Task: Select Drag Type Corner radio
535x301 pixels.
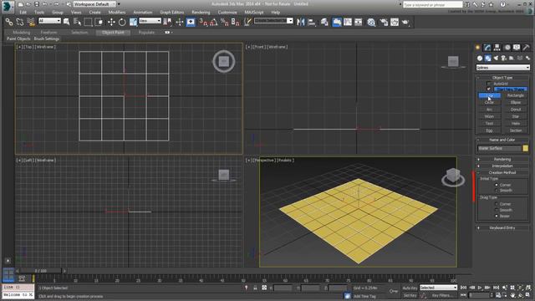Action: click(x=497, y=204)
